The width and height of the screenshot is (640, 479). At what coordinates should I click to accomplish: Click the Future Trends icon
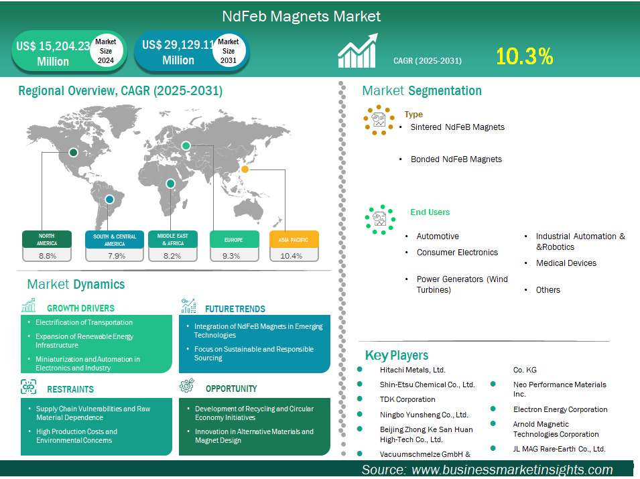point(188,306)
